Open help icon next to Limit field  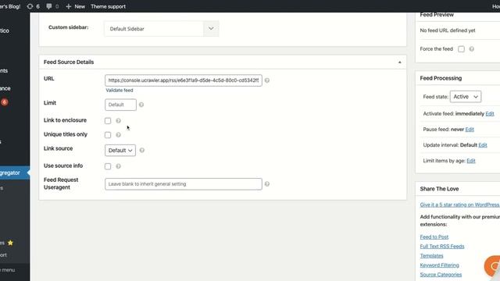pos(141,105)
